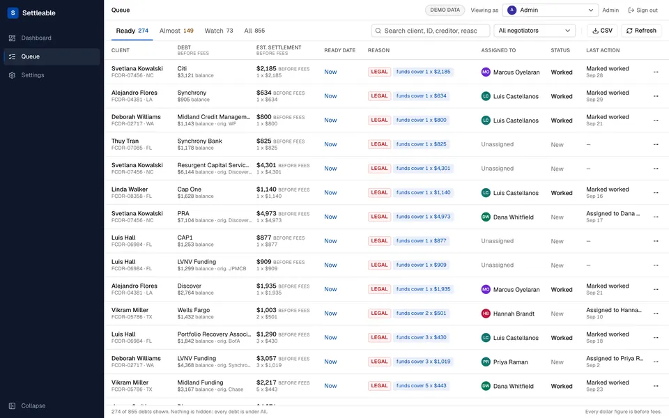The width and height of the screenshot is (669, 418).
Task: Click the 'funds cover 5 x $443' chip
Action: point(421,385)
